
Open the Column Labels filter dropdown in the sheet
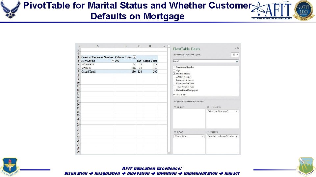pos(134,57)
